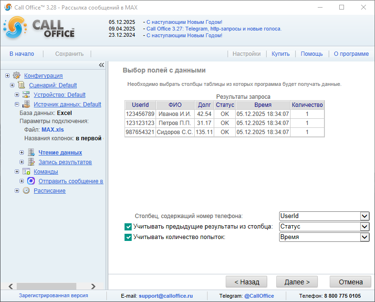Click the MAX messenger send-message icon
This screenshot has height=302, width=375.
tap(31, 181)
